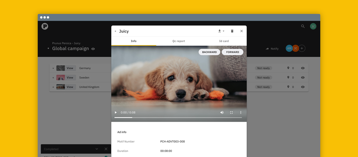
Task: Switch to the Qc report tab
Action: (179, 41)
